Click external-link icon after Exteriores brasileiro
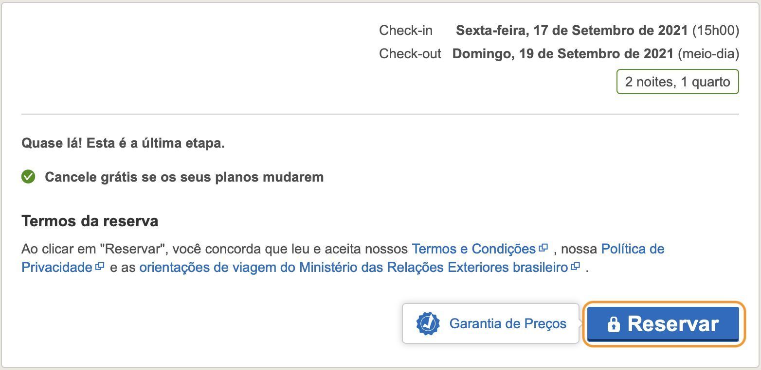 point(576,267)
